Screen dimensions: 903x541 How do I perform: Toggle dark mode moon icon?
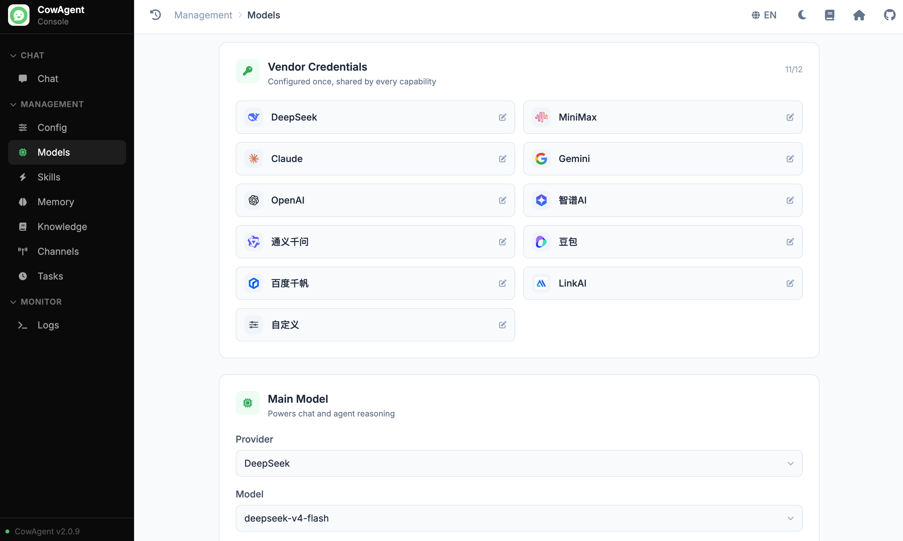coord(801,15)
